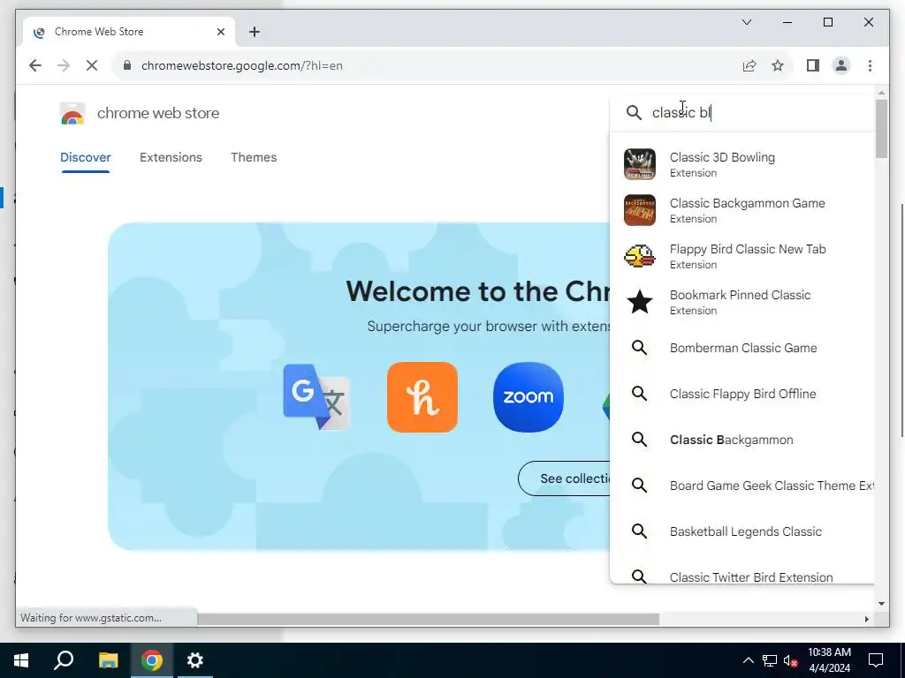Open a new tab
Image resolution: width=905 pixels, height=678 pixels.
click(x=255, y=32)
